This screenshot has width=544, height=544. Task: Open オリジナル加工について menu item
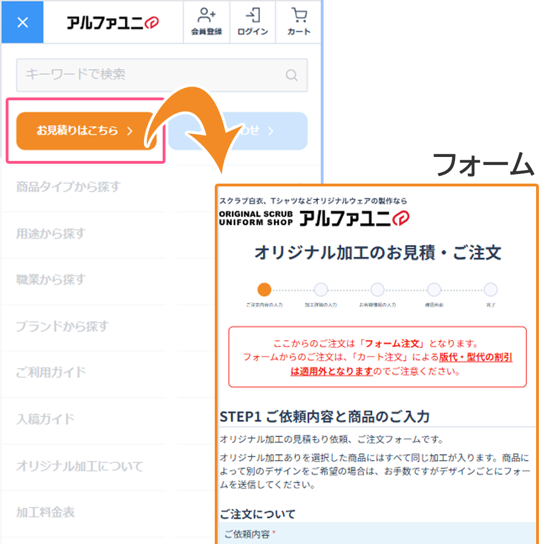pos(80,466)
